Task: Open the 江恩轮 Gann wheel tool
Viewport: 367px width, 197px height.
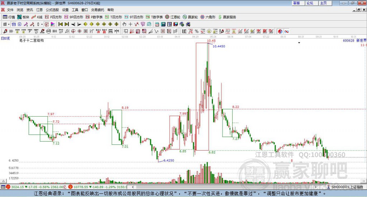Action: 172,17
